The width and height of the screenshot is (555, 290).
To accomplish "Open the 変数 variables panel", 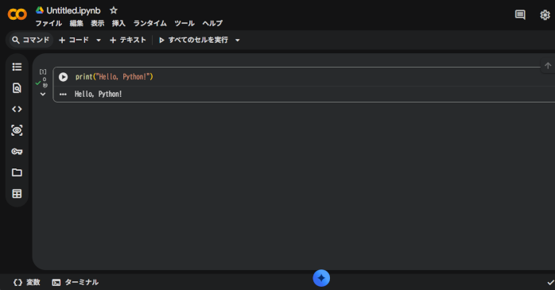I will click(x=26, y=282).
